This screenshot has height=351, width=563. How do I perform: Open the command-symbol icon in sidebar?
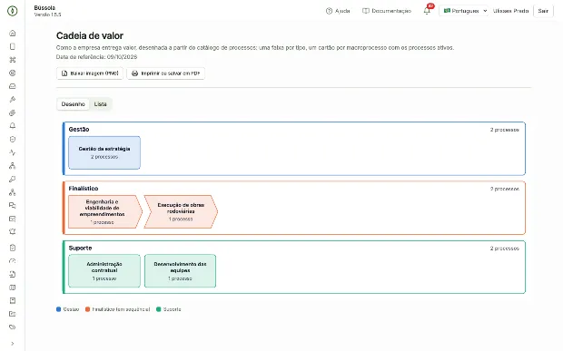click(x=13, y=60)
